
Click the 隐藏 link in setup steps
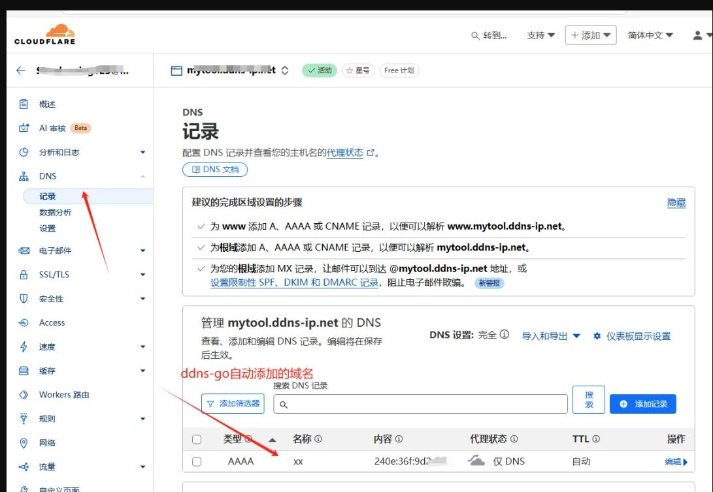[x=676, y=202]
